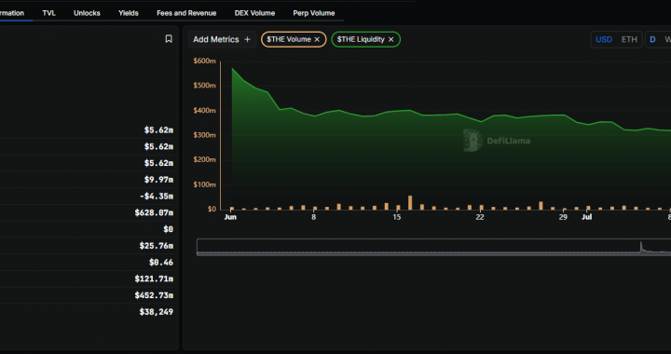The width and height of the screenshot is (671, 354).
Task: Click the $25.76m value
Action: click(157, 246)
